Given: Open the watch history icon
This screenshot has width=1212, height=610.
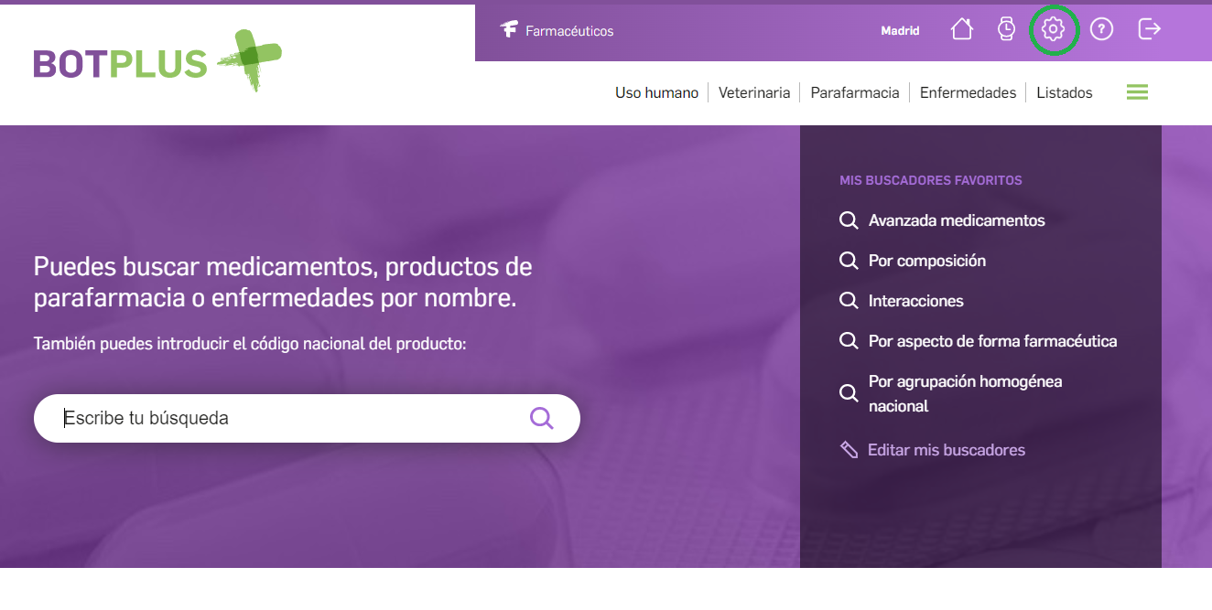Looking at the screenshot, I should pos(1006,29).
